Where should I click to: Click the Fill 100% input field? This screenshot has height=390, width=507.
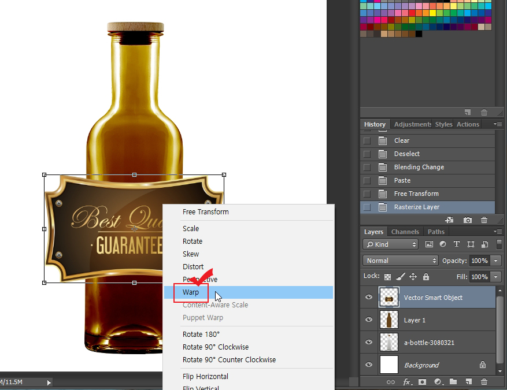pos(479,277)
